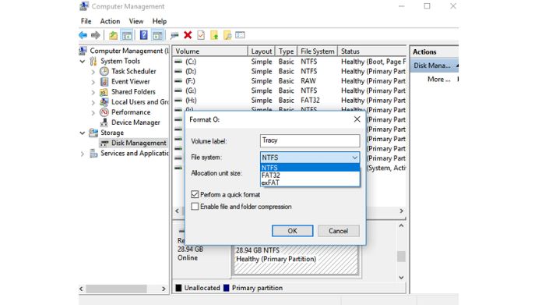Uncheck Perform a quick format checkbox
The width and height of the screenshot is (542, 305).
[x=195, y=194]
